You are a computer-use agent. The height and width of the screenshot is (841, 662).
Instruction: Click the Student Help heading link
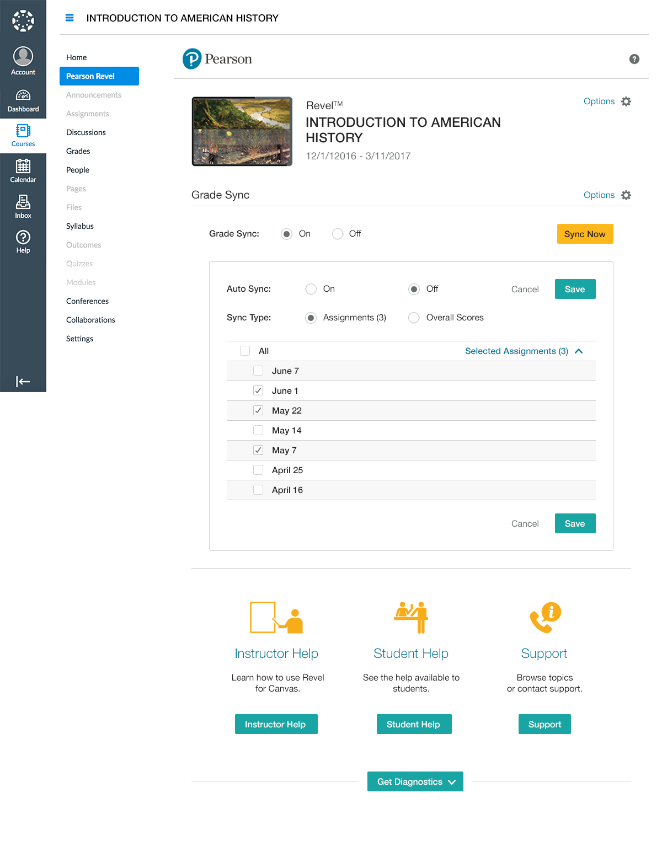pyautogui.click(x=411, y=653)
